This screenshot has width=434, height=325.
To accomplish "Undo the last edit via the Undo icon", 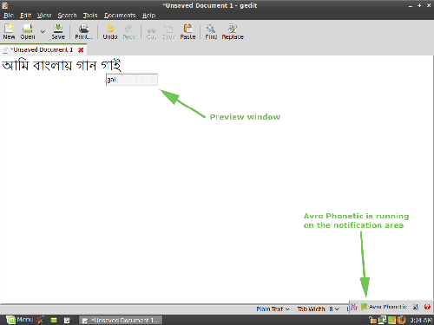I will (x=110, y=31).
